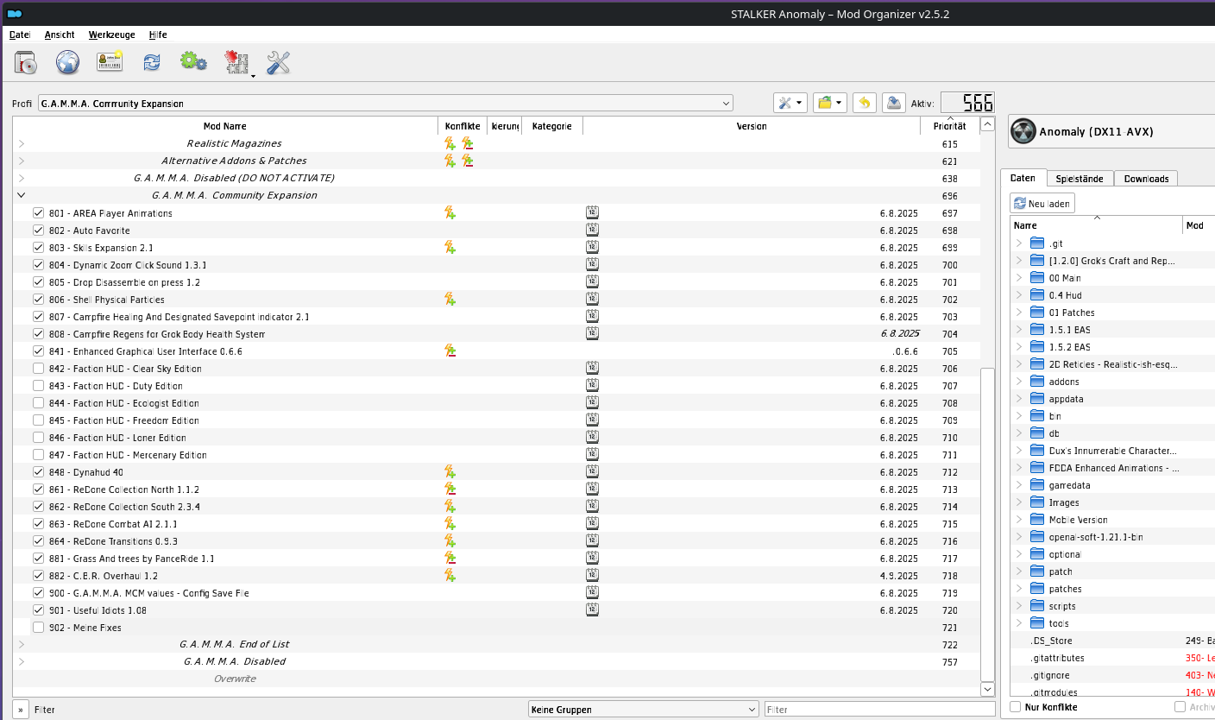
Task: Click the notes icon of Faction HUD Duty Edition
Action: tap(592, 385)
